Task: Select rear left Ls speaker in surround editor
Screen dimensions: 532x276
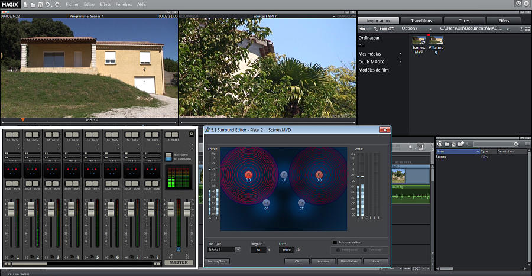Action: point(267,203)
